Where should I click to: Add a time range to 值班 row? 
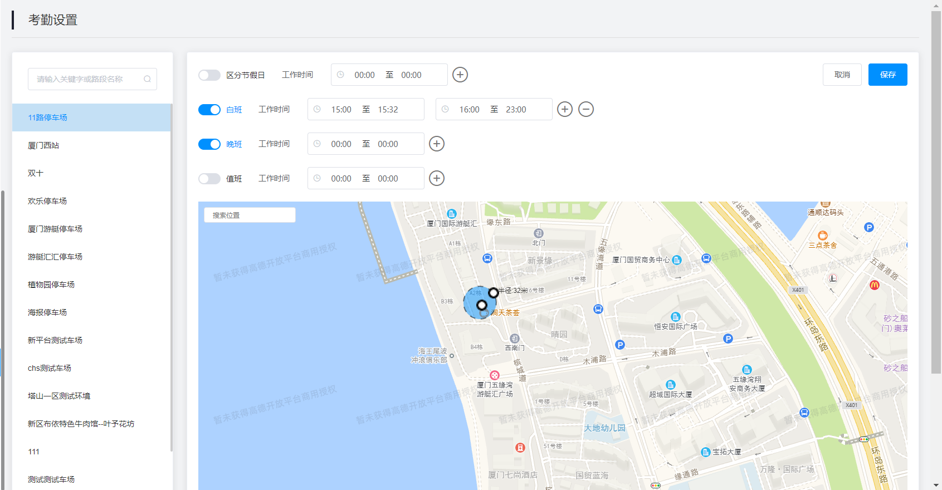click(436, 178)
